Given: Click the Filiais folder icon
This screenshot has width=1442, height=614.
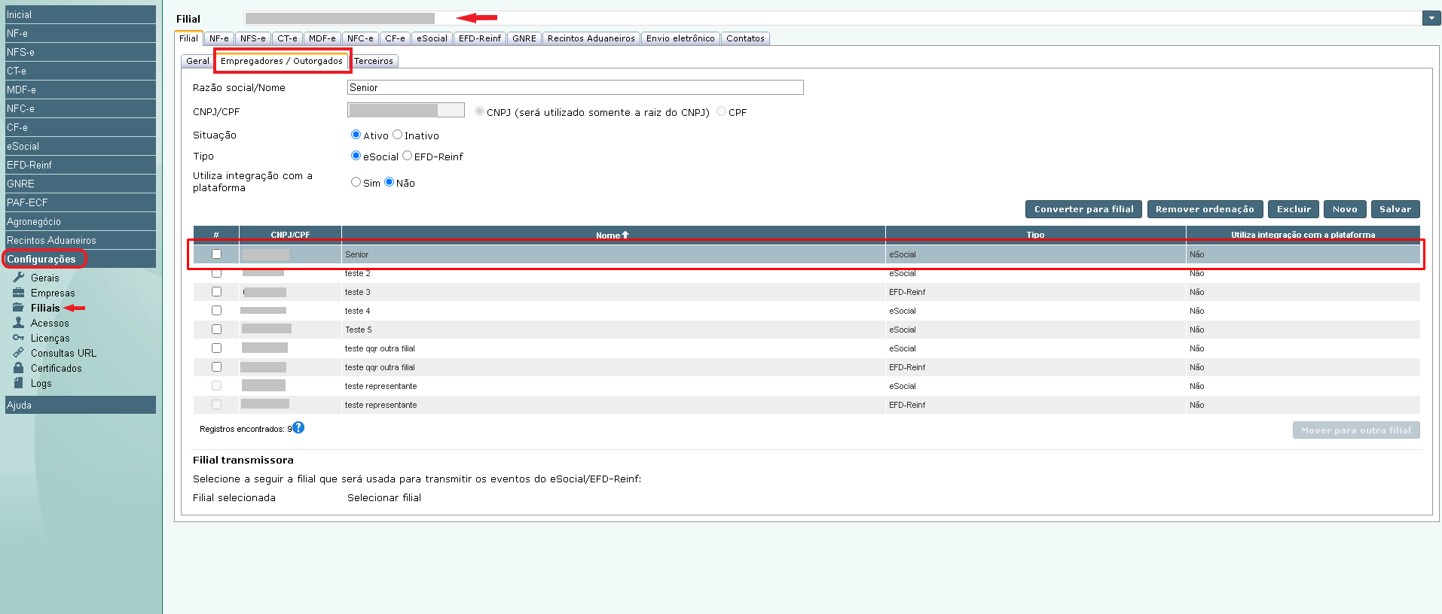Looking at the screenshot, I should 19,307.
